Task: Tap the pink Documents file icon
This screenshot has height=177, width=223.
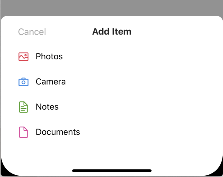Action: click(23, 132)
